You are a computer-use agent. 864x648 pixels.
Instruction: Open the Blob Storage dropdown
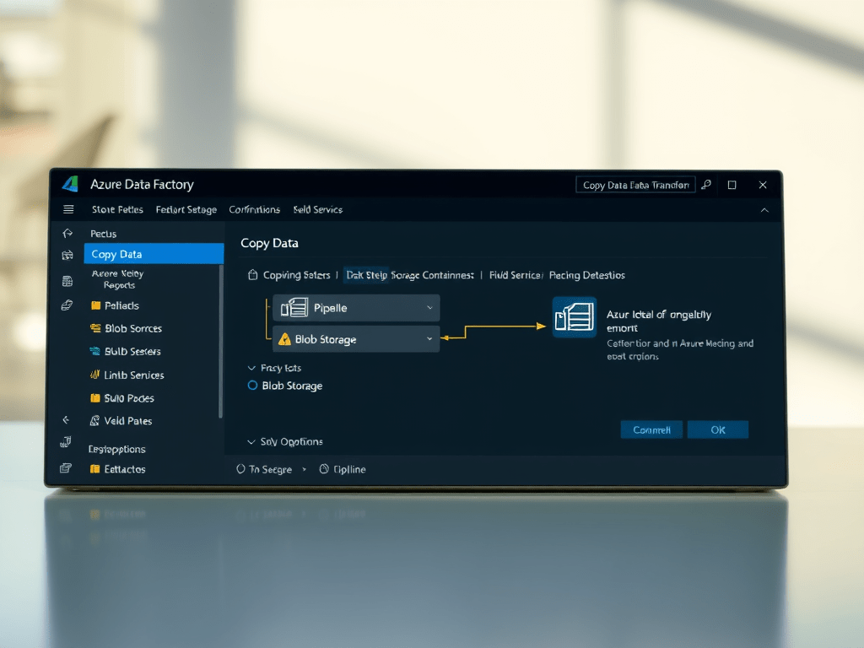coord(429,339)
